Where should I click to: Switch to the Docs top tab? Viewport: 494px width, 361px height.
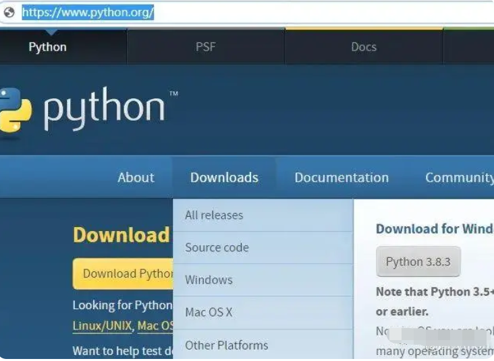click(x=364, y=47)
